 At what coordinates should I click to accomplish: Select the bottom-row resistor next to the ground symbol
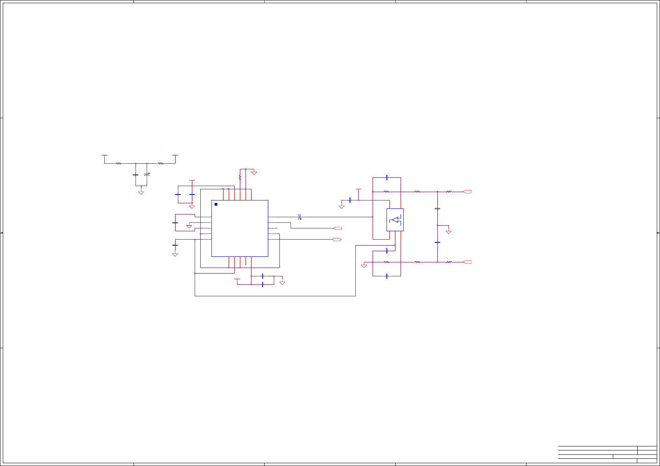point(386,262)
